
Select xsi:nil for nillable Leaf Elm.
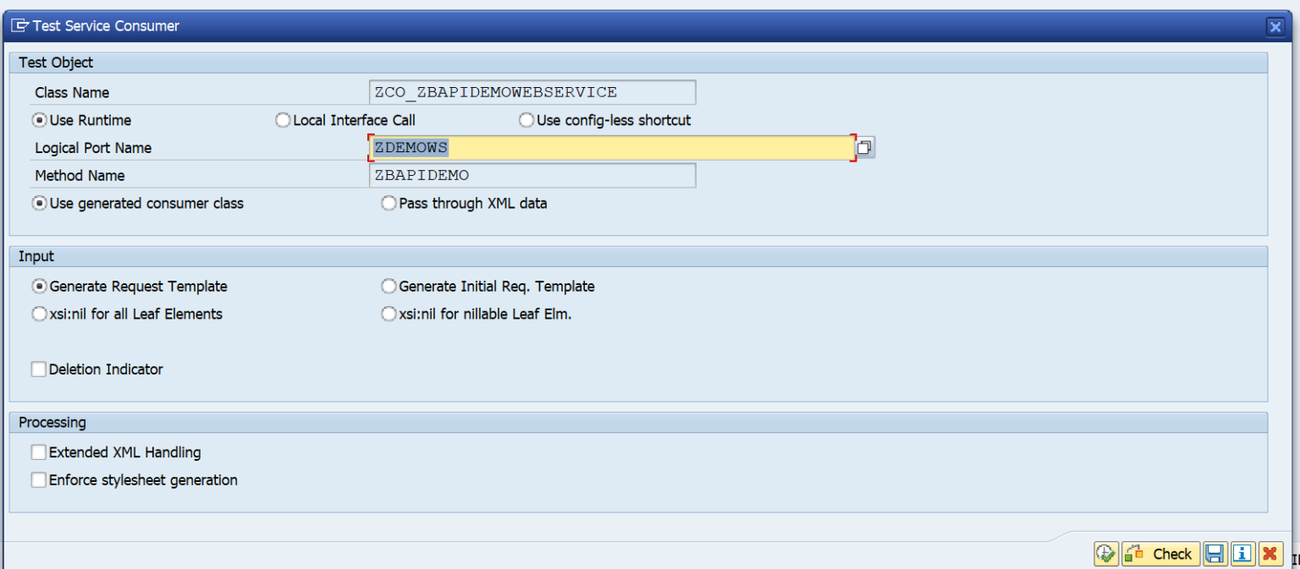[x=388, y=314]
